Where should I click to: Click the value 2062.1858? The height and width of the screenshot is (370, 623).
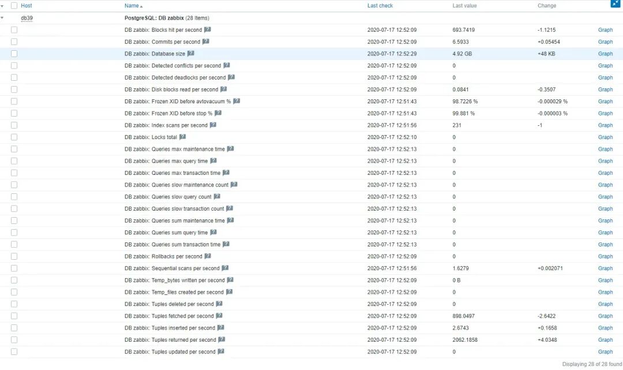click(465, 340)
